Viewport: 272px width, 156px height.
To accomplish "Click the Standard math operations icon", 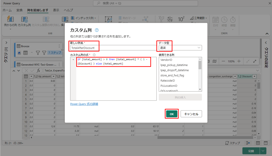I will tap(170, 19).
